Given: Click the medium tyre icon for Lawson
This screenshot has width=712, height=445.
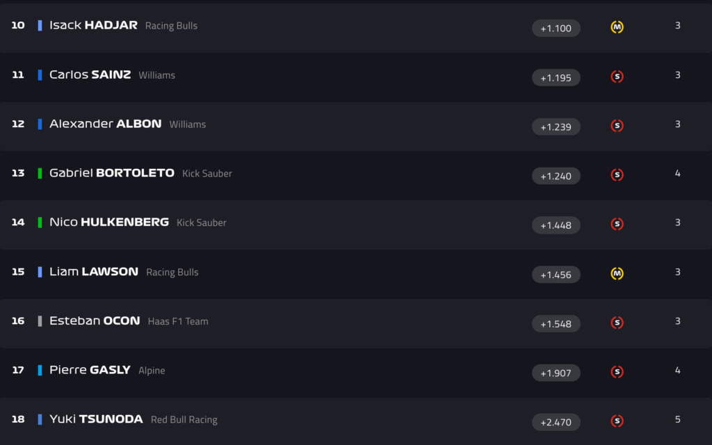Looking at the screenshot, I should [x=617, y=274].
